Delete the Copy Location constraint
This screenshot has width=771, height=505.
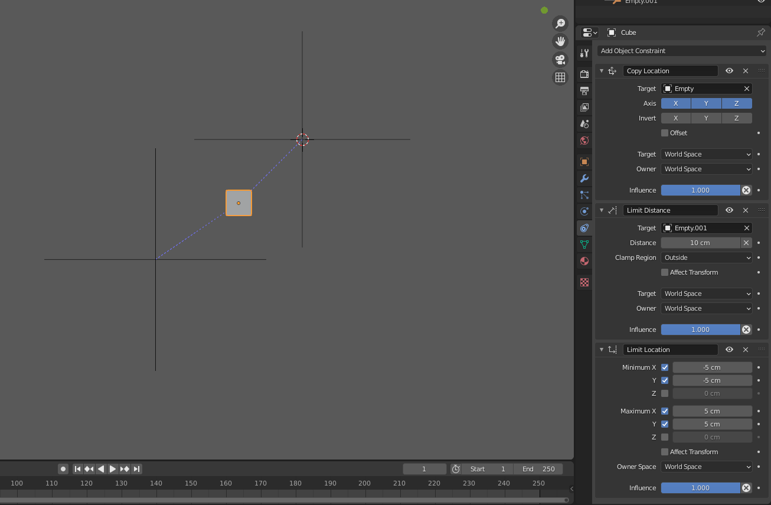coord(746,71)
